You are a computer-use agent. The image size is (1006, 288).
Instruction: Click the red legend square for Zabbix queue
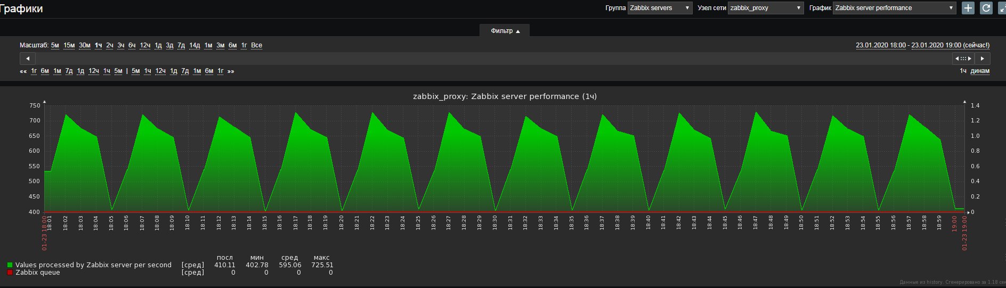click(x=10, y=273)
